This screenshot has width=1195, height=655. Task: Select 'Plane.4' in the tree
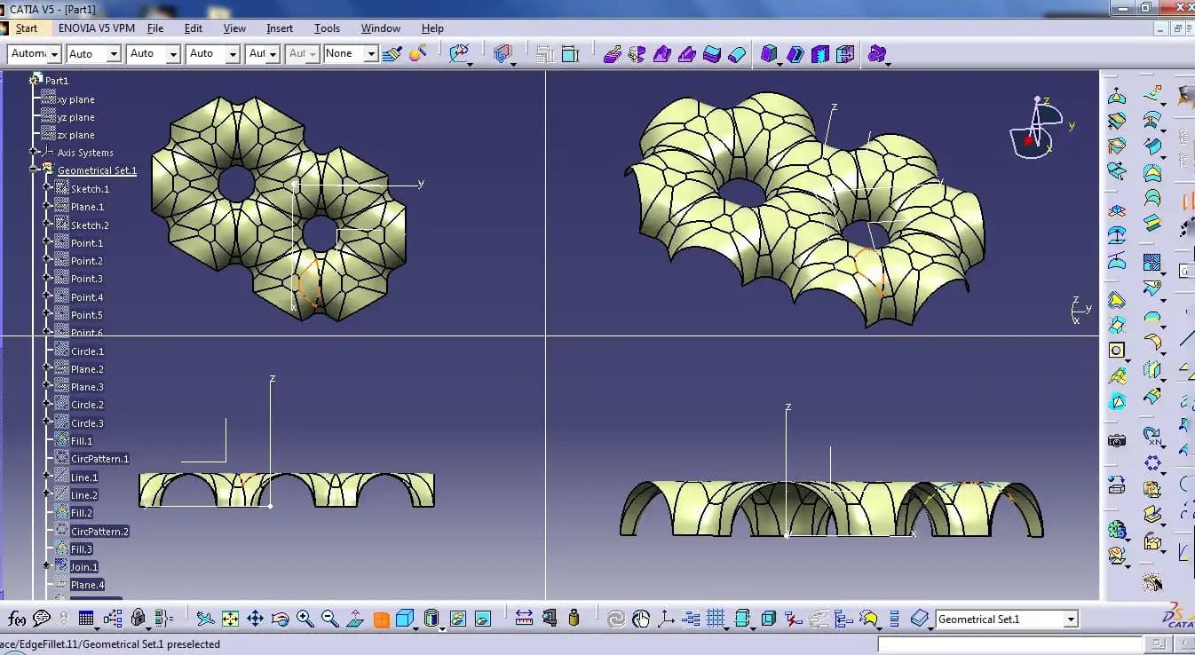tap(87, 585)
